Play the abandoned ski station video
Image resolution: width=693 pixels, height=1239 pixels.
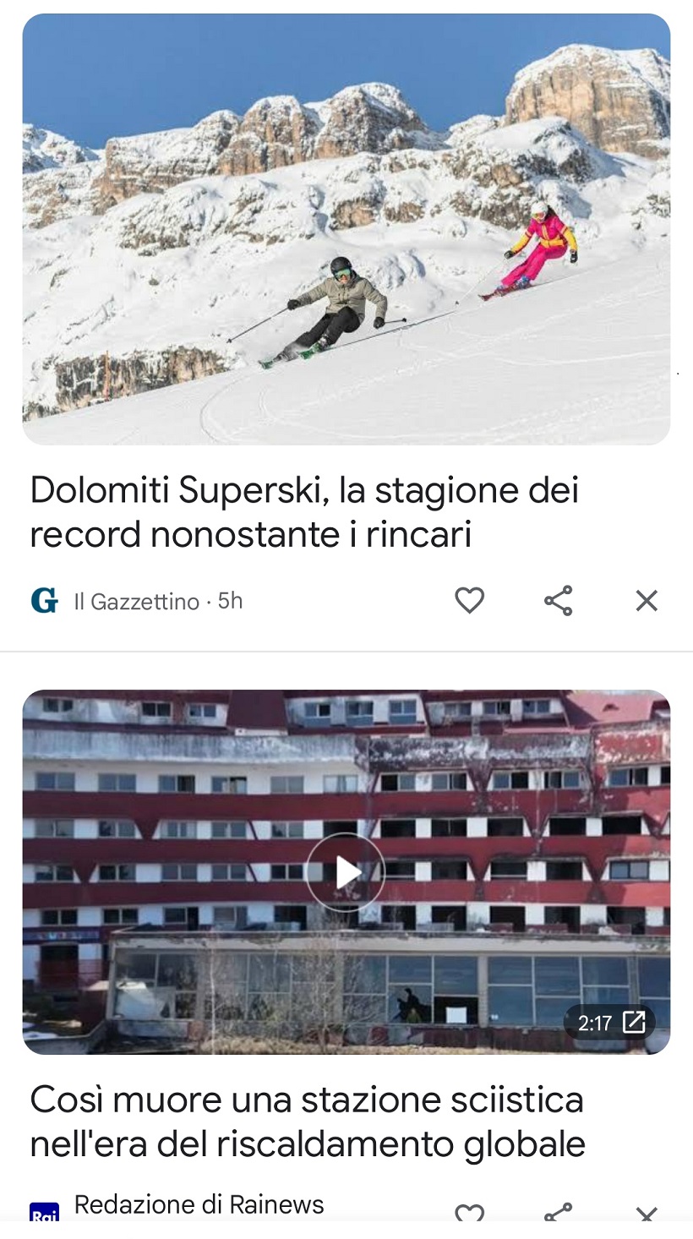(x=346, y=872)
